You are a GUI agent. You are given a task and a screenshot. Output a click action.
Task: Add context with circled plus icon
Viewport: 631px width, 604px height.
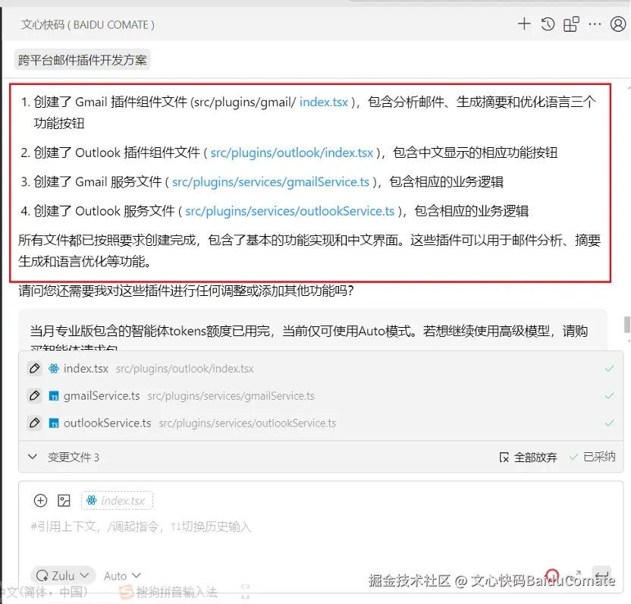click(x=40, y=501)
